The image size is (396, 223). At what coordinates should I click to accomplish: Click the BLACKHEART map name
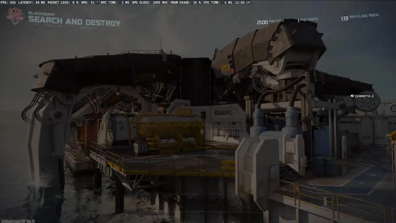pyautogui.click(x=41, y=13)
